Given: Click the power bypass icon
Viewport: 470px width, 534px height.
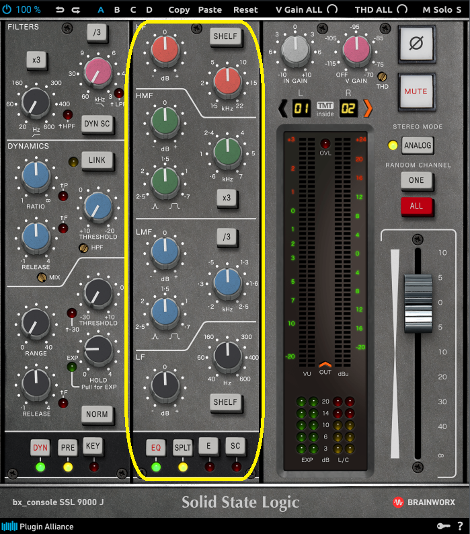Looking at the screenshot, I should tap(7, 9).
